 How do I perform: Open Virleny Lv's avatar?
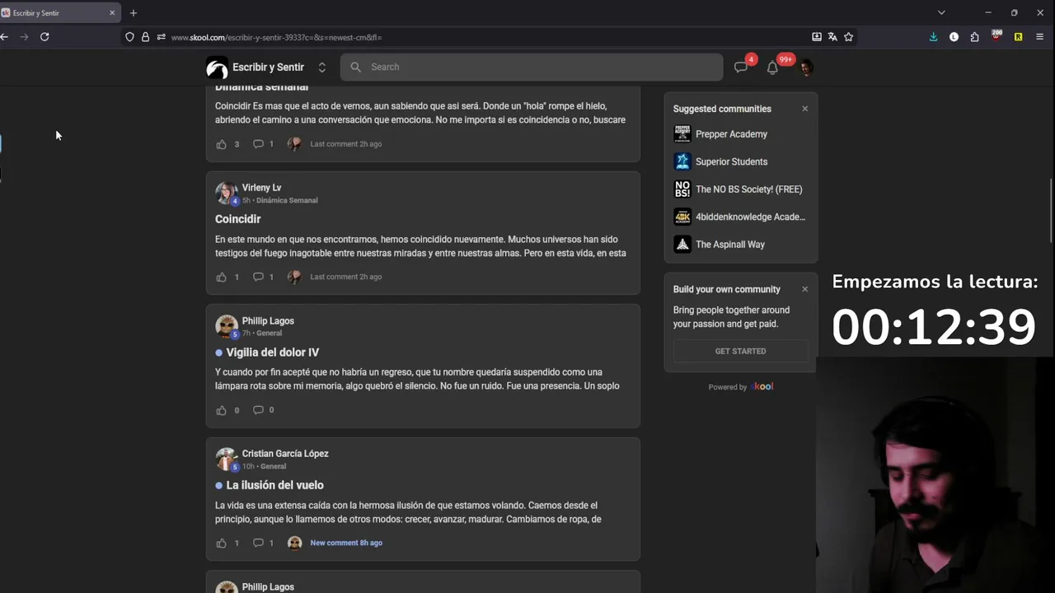point(226,193)
